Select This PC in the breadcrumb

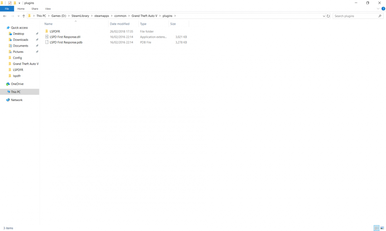tap(41, 16)
